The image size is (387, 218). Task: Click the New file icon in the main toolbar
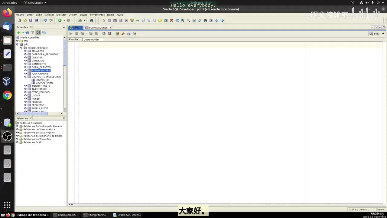coord(19,21)
